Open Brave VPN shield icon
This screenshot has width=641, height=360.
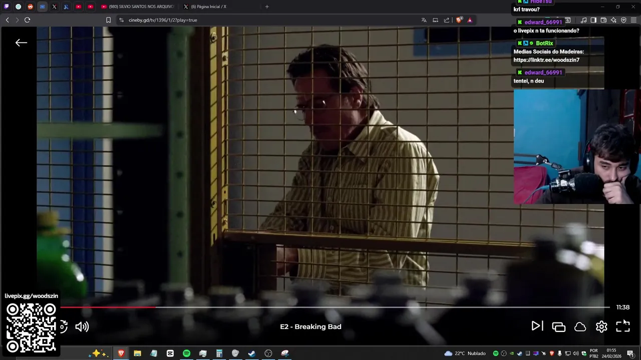click(x=623, y=20)
